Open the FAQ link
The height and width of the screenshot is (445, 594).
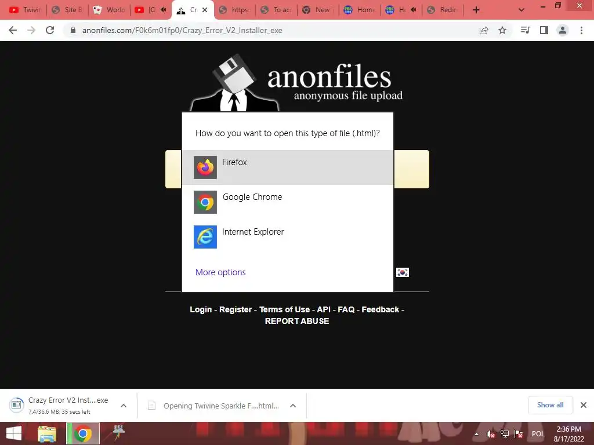click(x=346, y=309)
